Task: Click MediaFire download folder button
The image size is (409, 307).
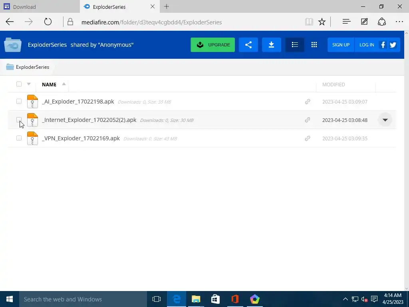Action: [272, 45]
